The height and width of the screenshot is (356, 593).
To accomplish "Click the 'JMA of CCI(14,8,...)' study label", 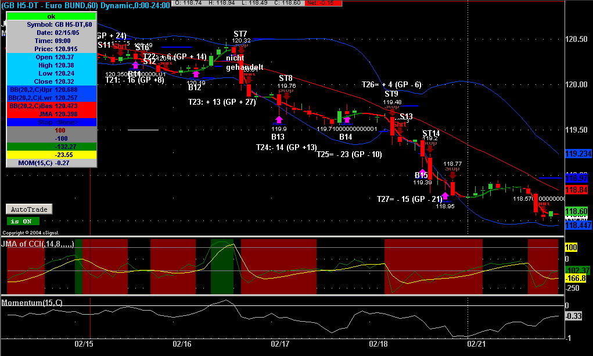I will (37, 244).
